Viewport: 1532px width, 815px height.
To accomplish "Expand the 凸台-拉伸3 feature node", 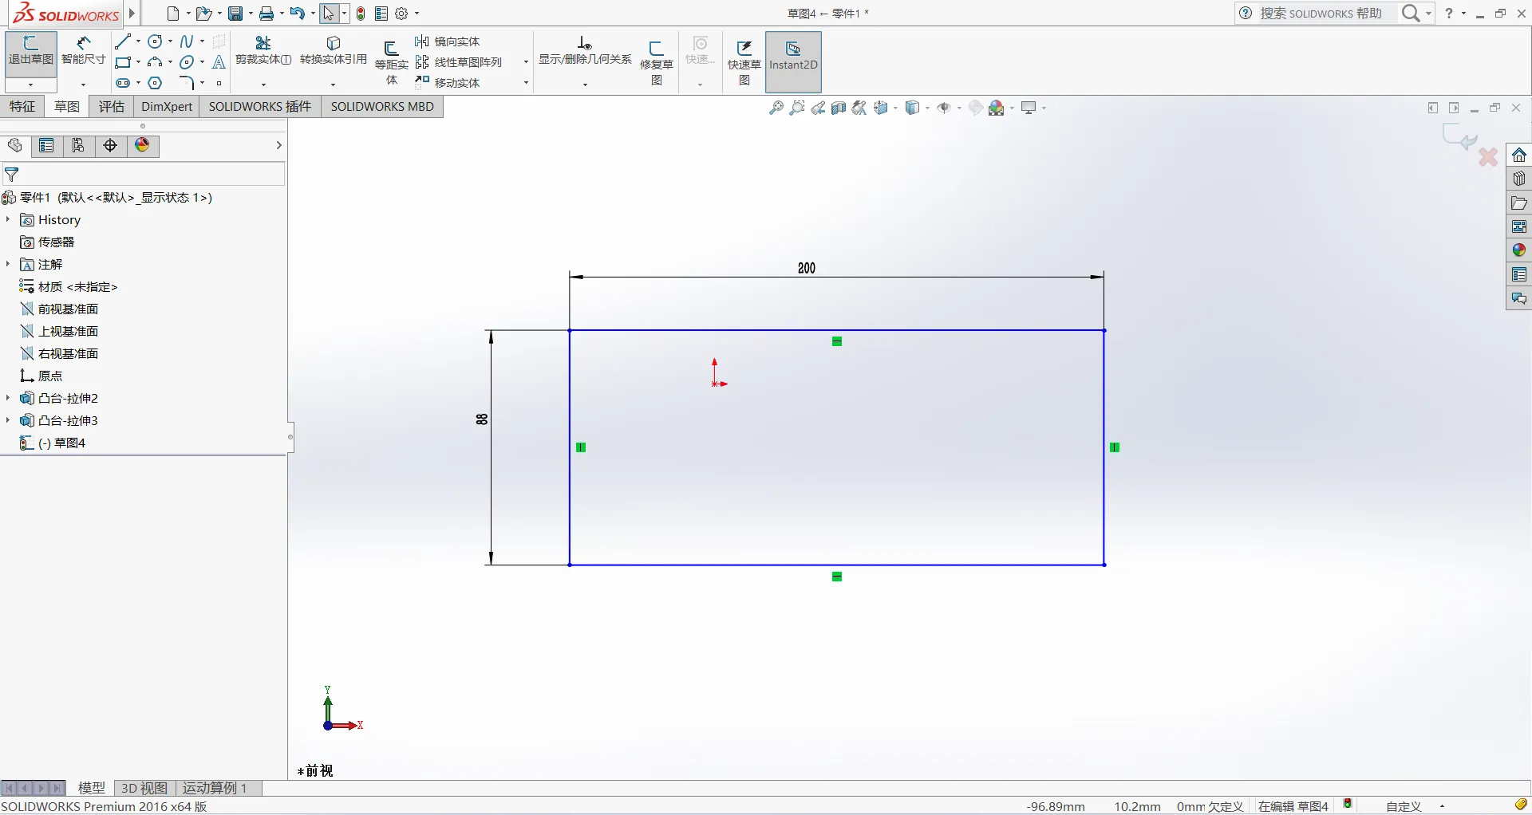I will tap(8, 420).
